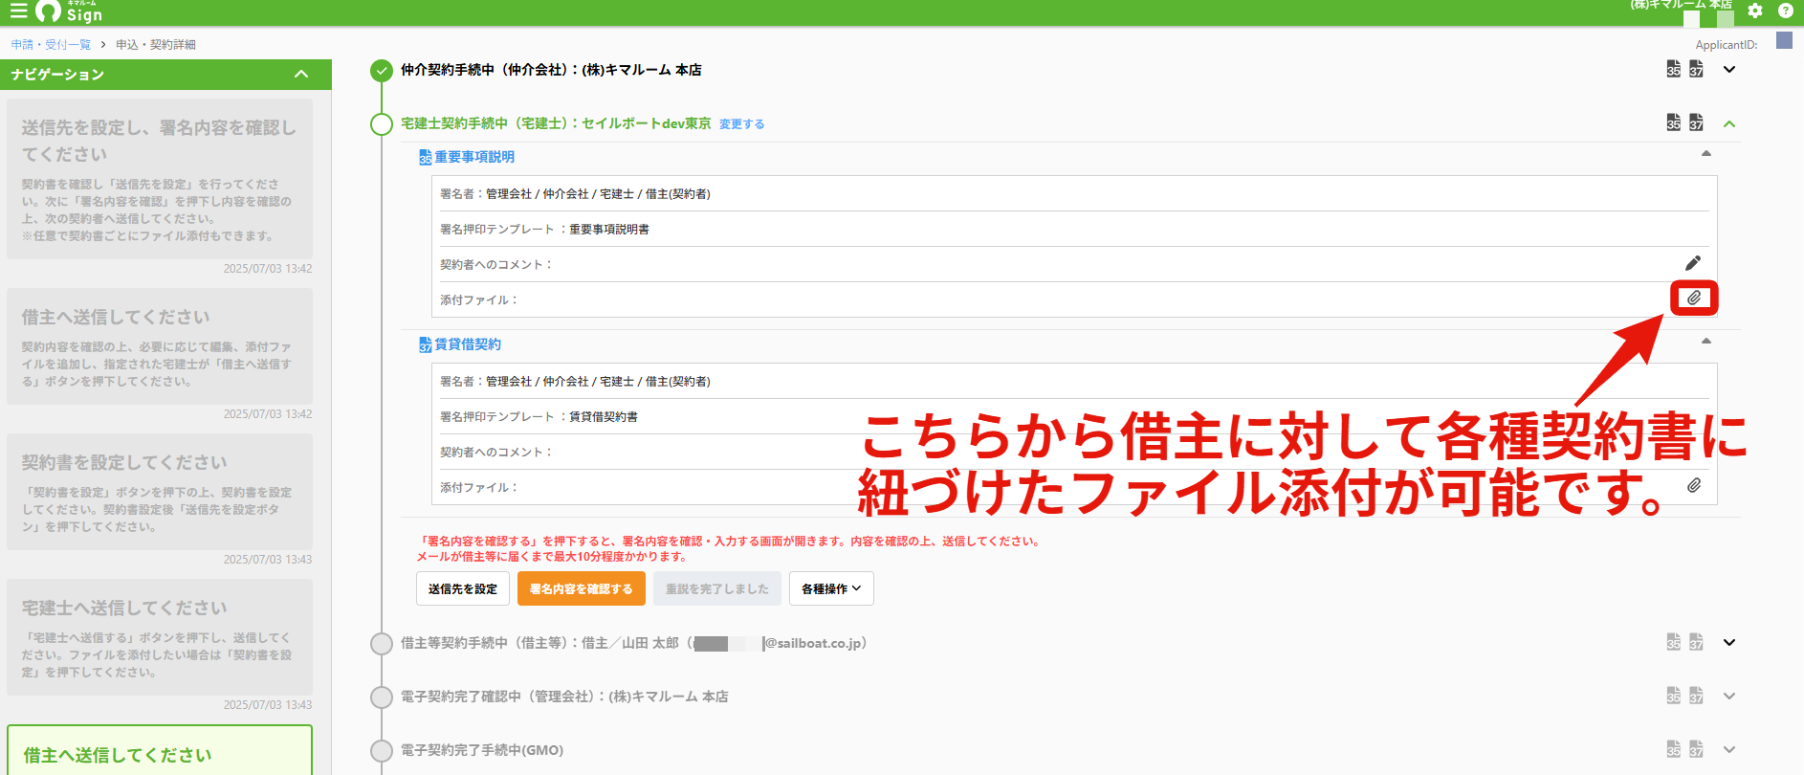
Task: Collapse the 宅建士契約手続中 section chevron
Action: pyautogui.click(x=1729, y=123)
